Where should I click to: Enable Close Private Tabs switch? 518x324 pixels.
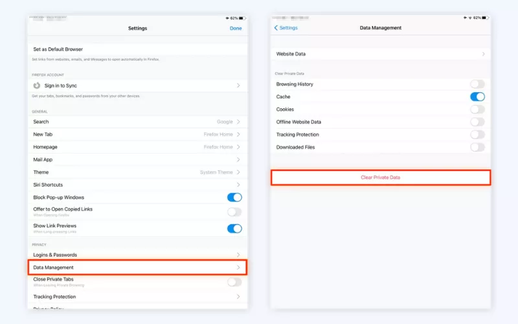pyautogui.click(x=234, y=282)
